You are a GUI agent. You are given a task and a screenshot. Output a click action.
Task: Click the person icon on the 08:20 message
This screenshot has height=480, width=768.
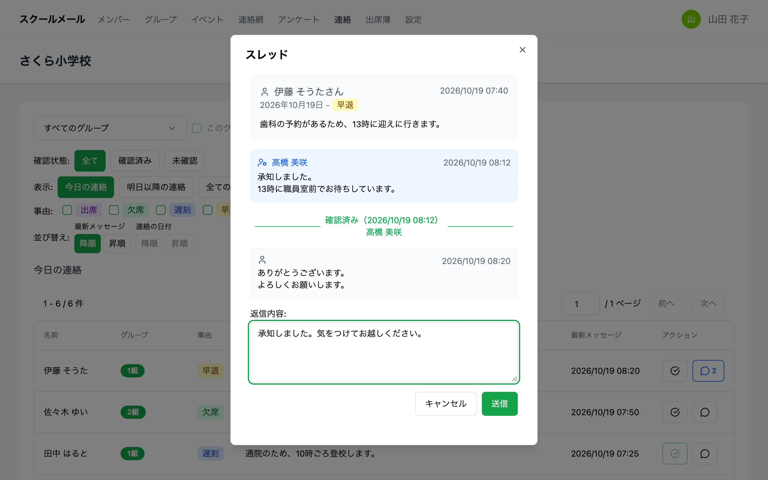click(262, 260)
